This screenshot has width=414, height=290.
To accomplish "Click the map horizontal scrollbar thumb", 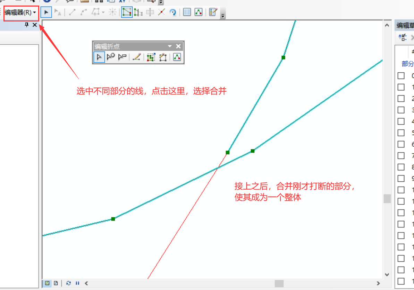I will click(279, 283).
